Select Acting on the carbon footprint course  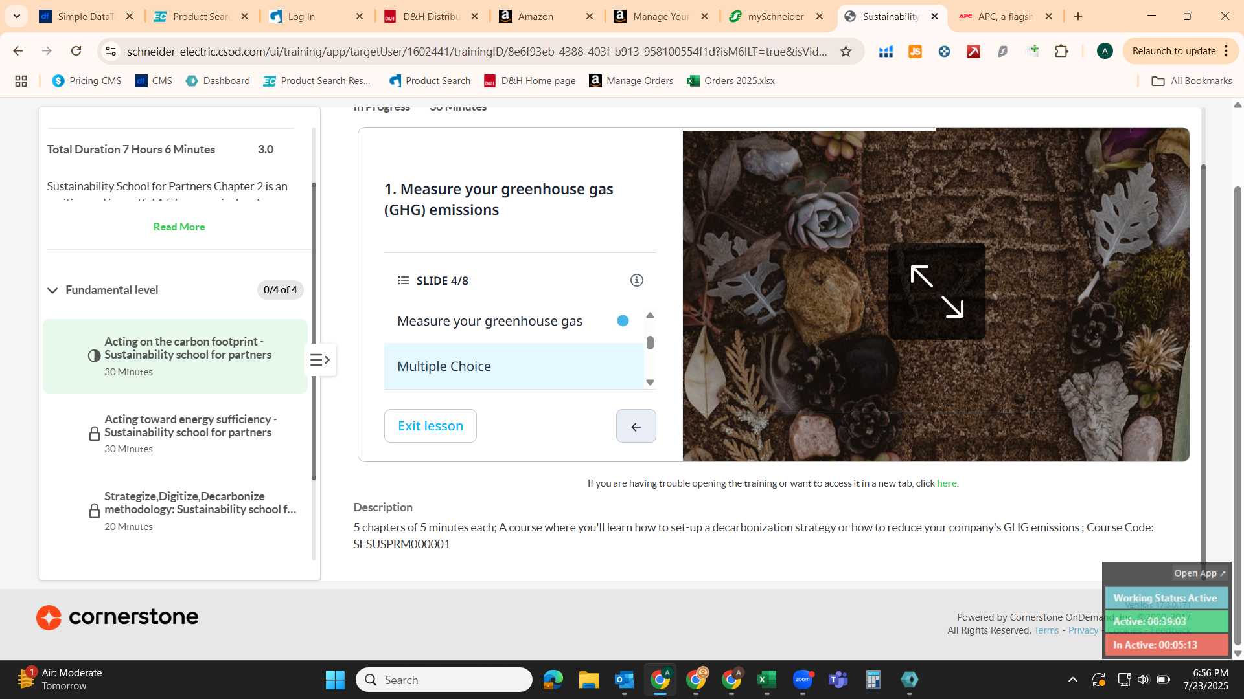click(175, 356)
